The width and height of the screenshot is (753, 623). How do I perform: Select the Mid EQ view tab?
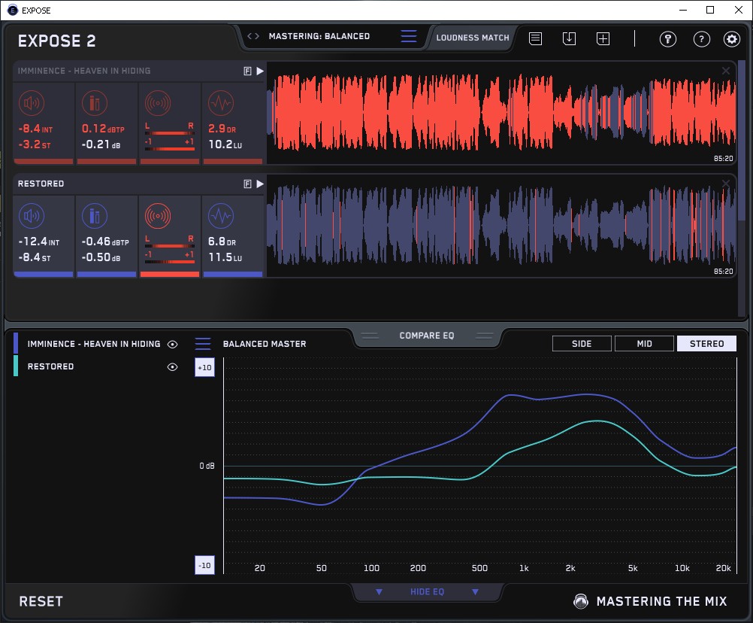pos(644,344)
